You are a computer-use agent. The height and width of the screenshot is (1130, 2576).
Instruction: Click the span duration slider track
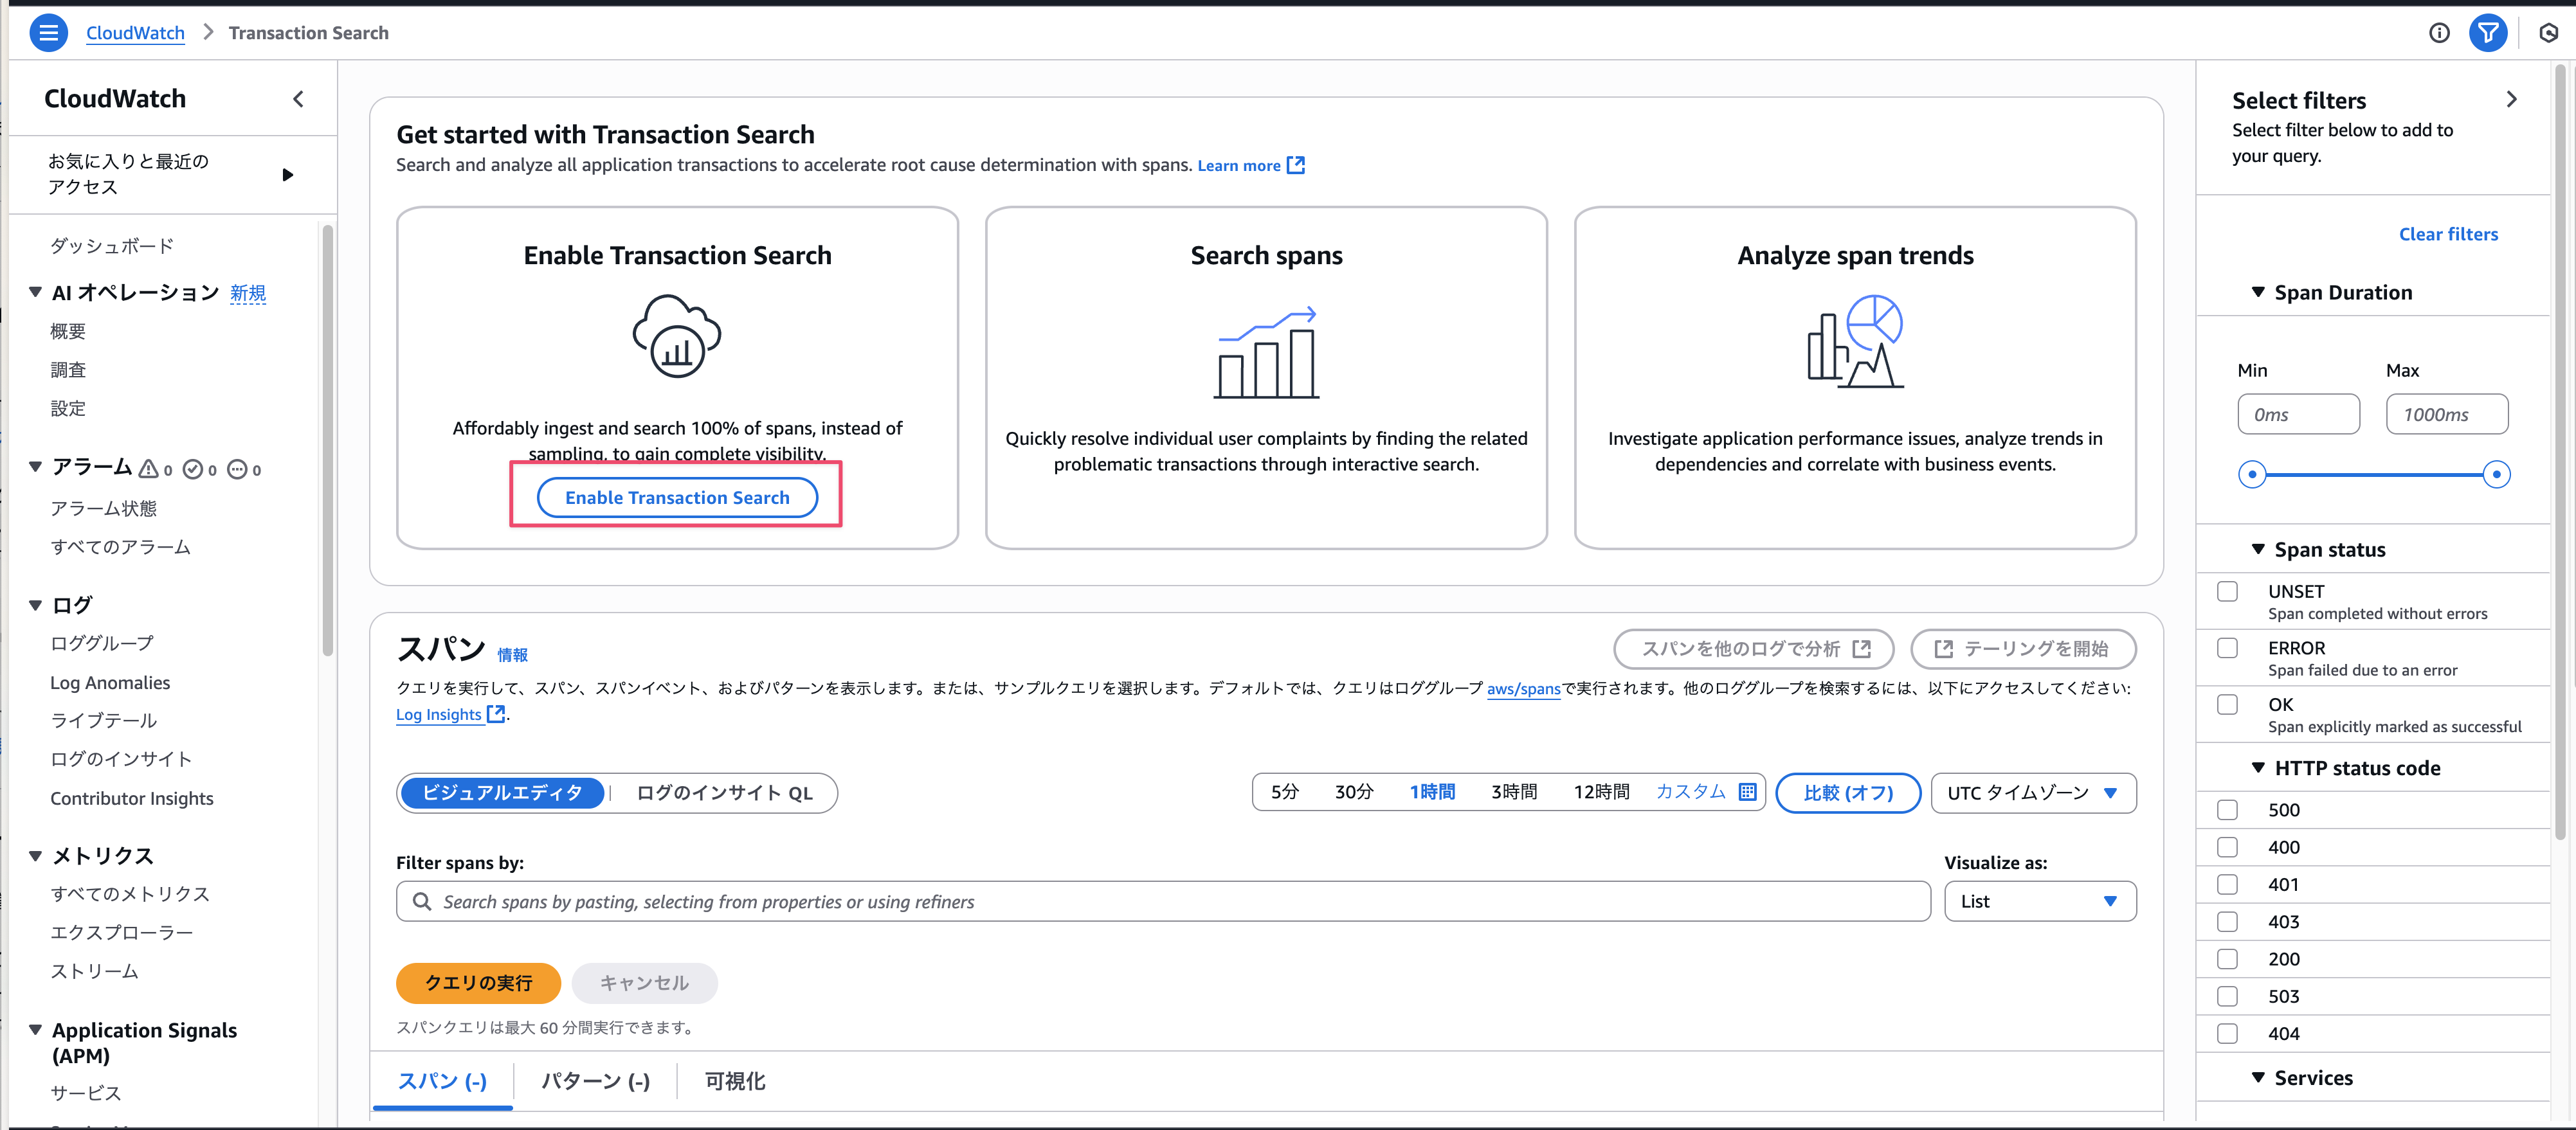tap(2374, 474)
